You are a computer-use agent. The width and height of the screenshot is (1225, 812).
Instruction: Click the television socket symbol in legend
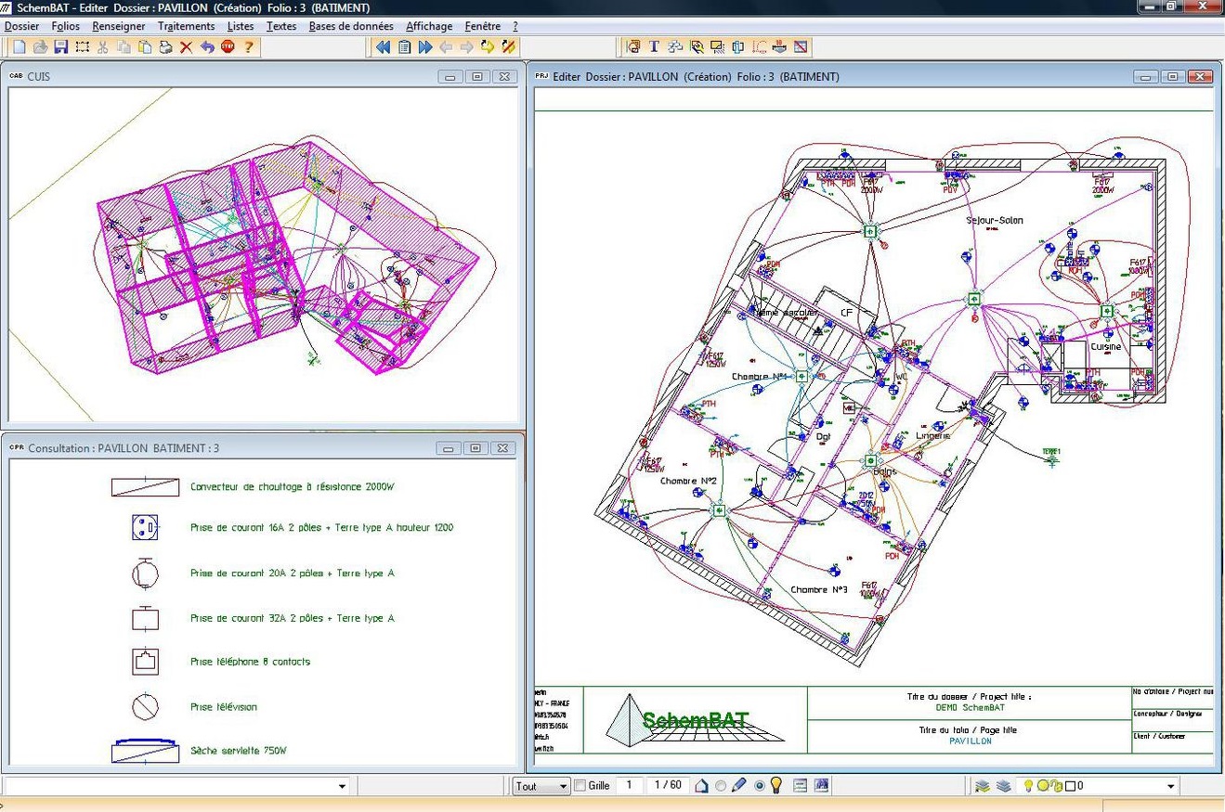(145, 707)
